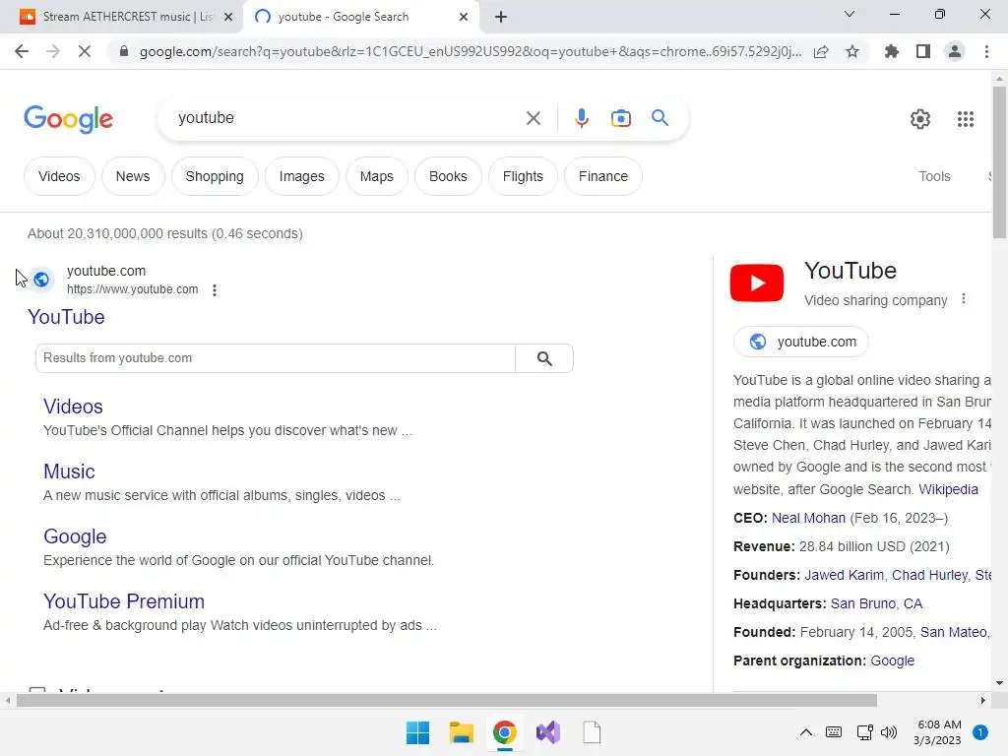Open the Windows Start menu
Screen dimensions: 1008x756
417,732
